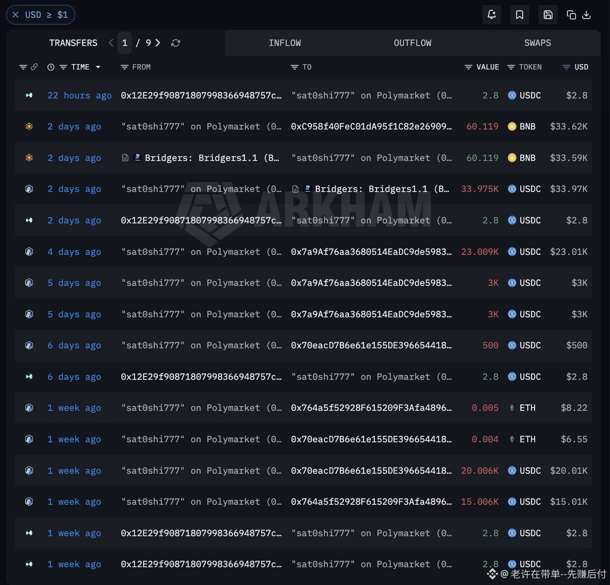Viewport: 610px width, 585px height.
Task: Go to the next transfers page
Action: click(158, 43)
